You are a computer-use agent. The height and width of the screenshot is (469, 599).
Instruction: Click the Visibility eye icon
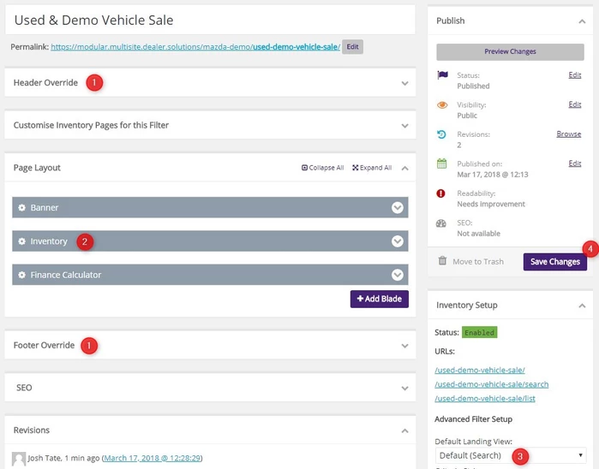pos(442,105)
